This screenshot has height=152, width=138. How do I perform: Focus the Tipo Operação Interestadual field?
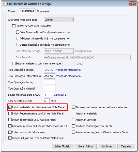tap(50, 76)
